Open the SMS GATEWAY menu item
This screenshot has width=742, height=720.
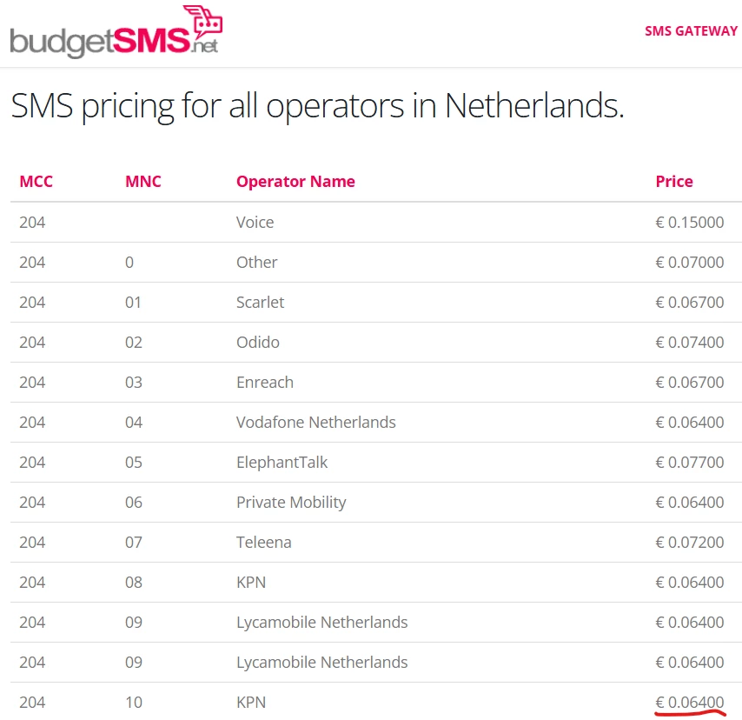(x=691, y=31)
